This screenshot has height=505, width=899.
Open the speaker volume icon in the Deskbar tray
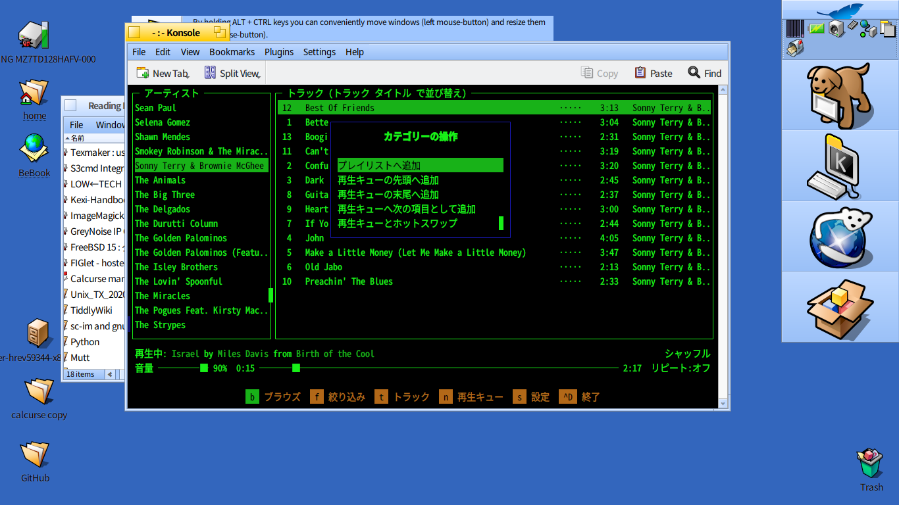(x=836, y=28)
